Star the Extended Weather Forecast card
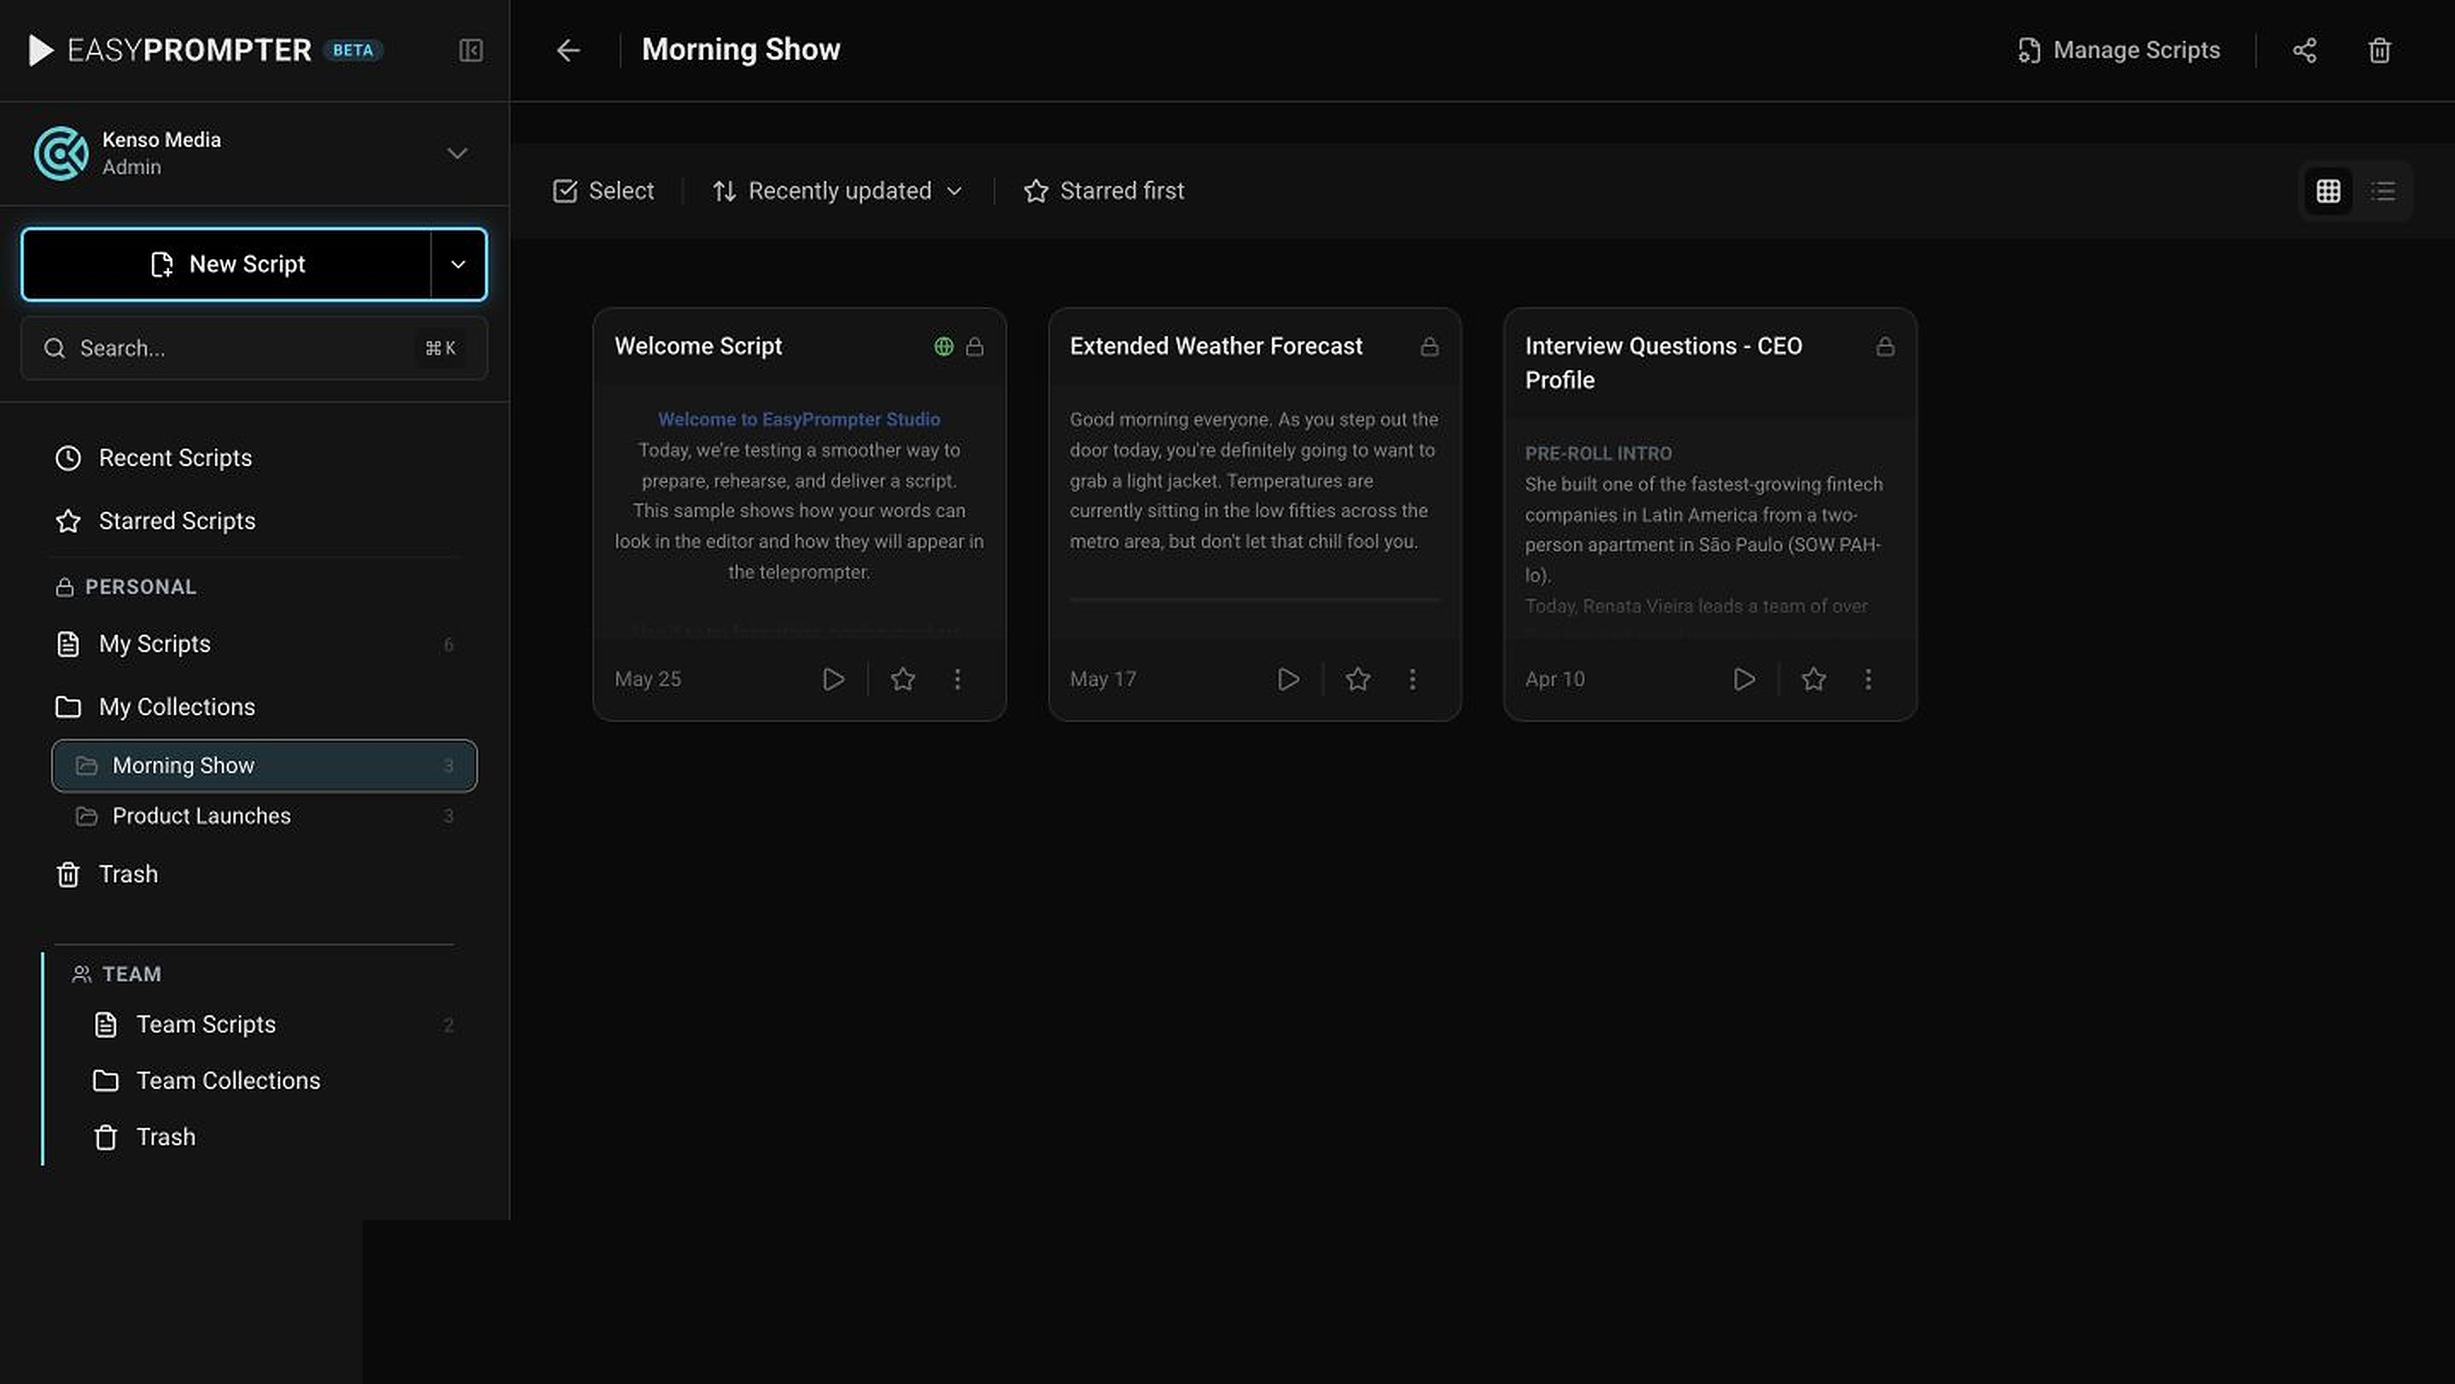Viewport: 2455px width, 1384px height. point(1358,679)
